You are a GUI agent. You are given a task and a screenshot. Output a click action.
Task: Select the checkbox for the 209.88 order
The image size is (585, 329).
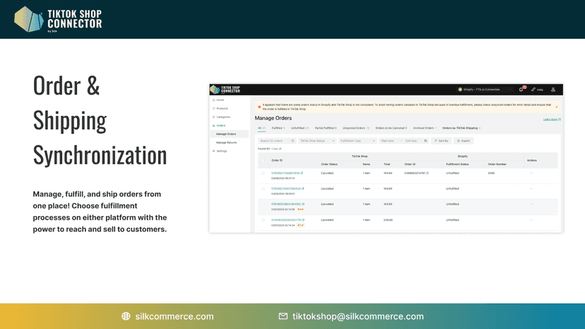pos(263,220)
